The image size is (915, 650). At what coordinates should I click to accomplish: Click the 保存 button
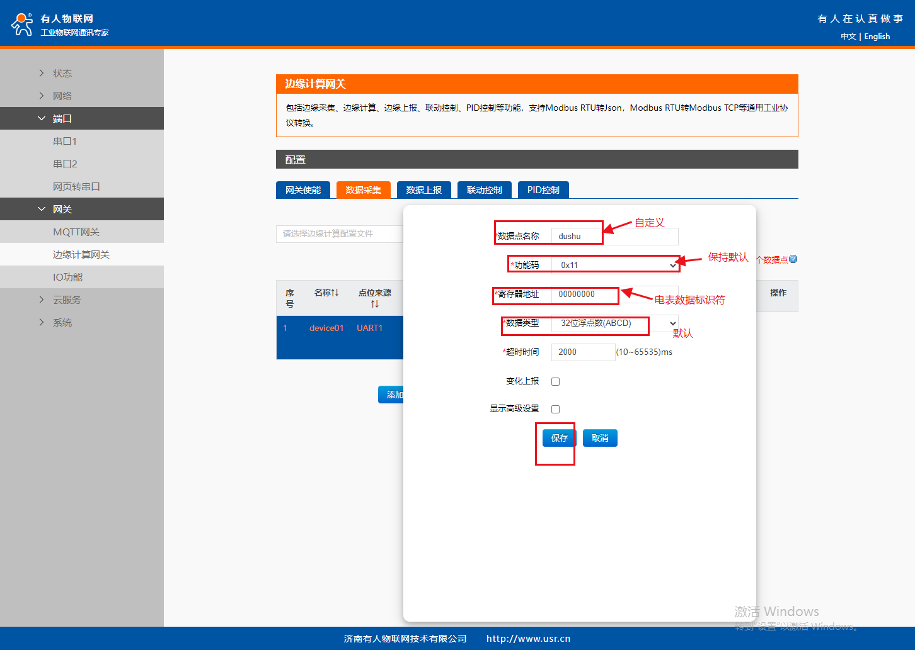point(559,438)
